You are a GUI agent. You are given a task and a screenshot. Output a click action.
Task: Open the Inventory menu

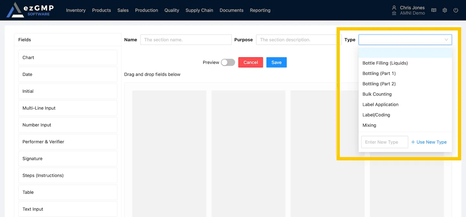click(x=76, y=10)
